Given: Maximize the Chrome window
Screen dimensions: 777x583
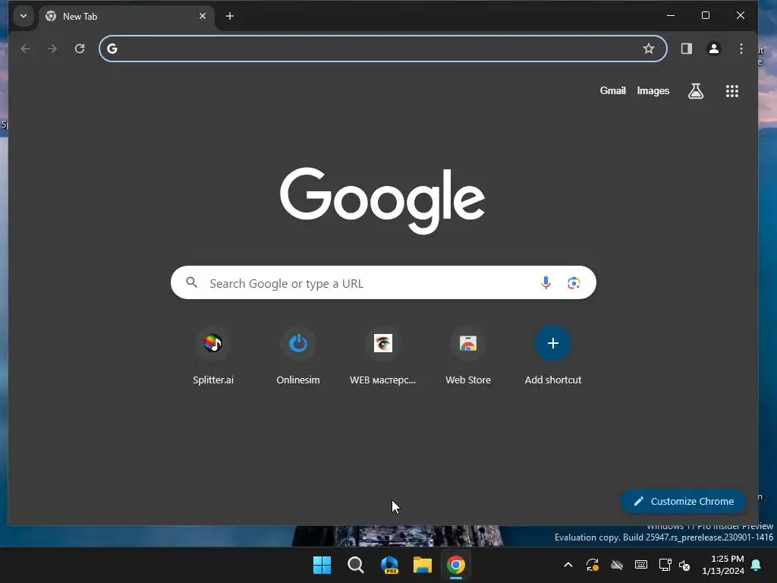Looking at the screenshot, I should pos(705,16).
